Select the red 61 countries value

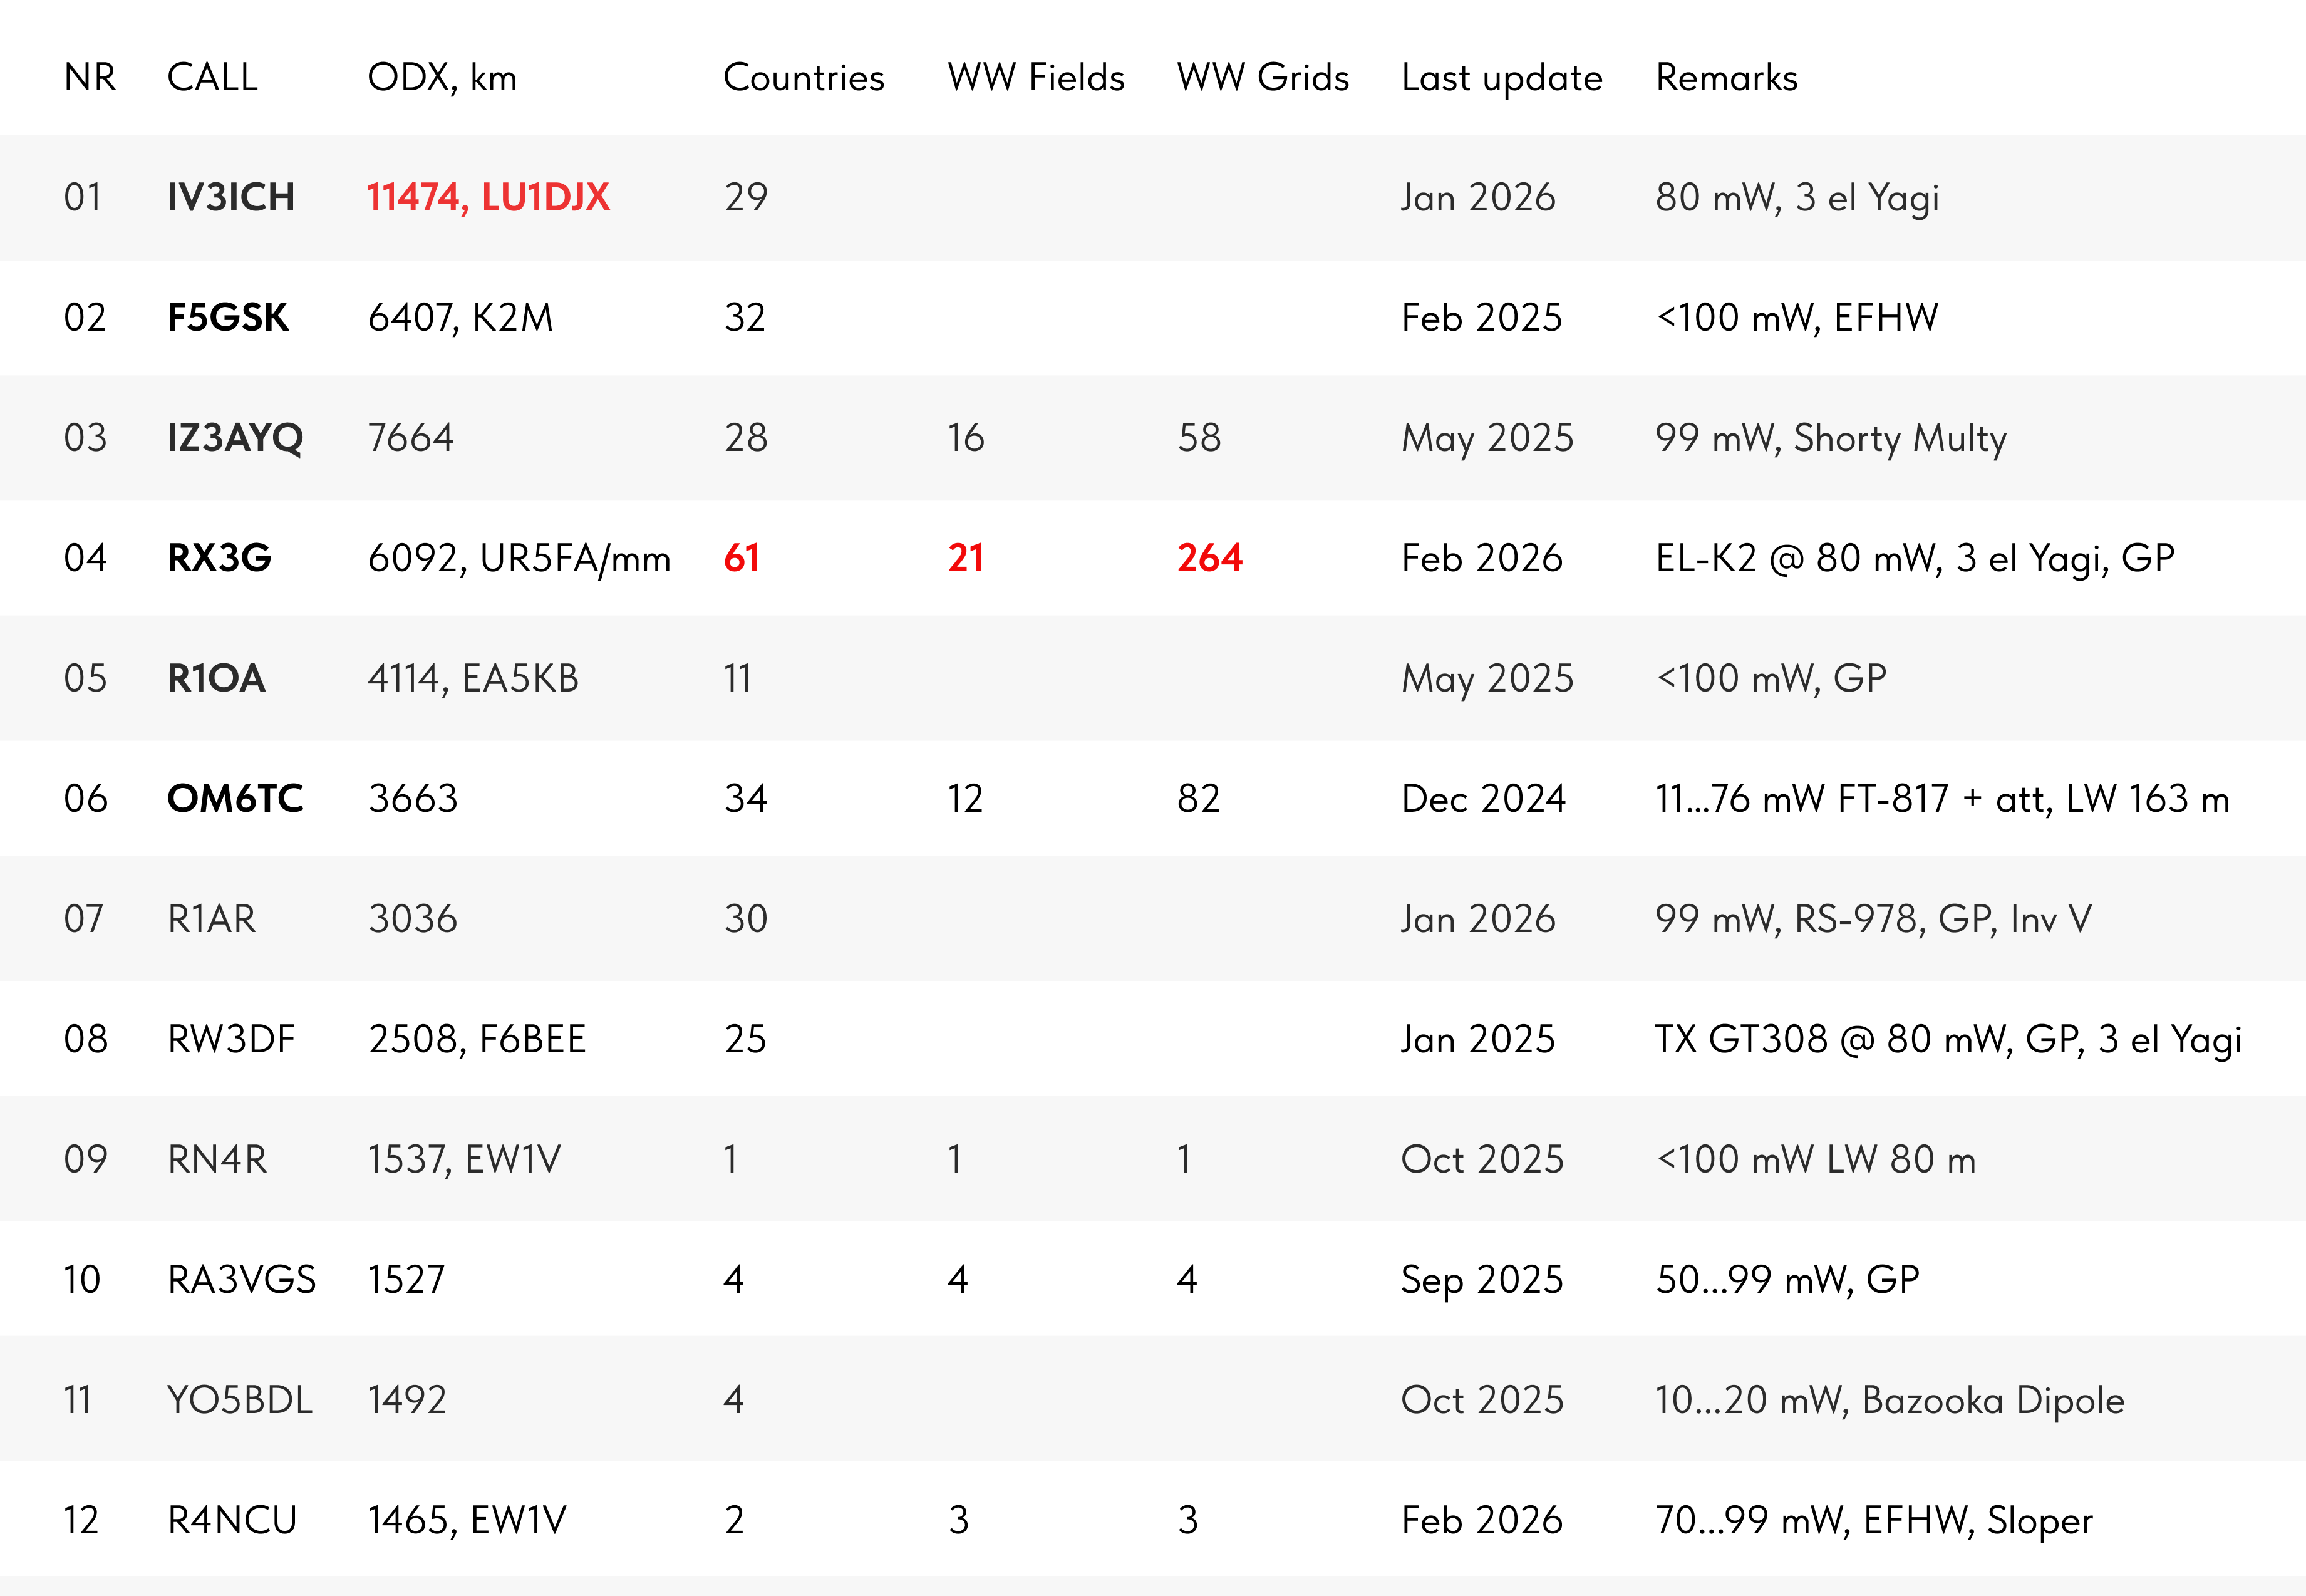[742, 558]
